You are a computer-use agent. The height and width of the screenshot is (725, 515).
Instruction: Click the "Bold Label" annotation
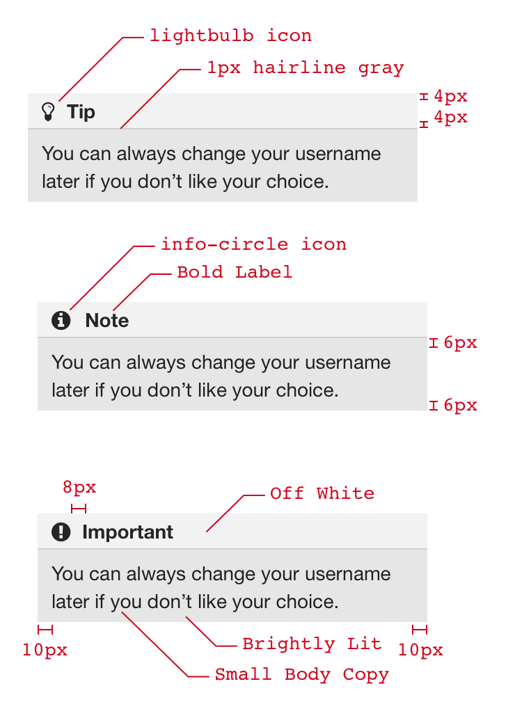click(235, 272)
